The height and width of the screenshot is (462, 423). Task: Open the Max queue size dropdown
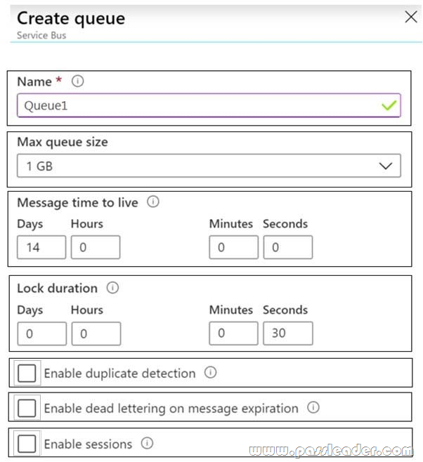[x=209, y=166]
